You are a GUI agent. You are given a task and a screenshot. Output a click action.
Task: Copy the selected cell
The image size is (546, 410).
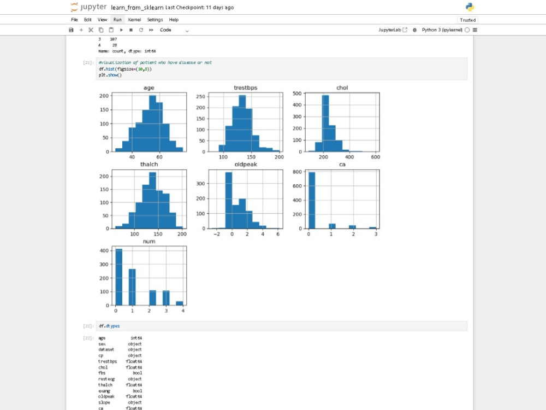[x=101, y=30]
